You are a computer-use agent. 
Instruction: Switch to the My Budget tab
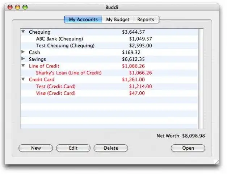coord(118,20)
